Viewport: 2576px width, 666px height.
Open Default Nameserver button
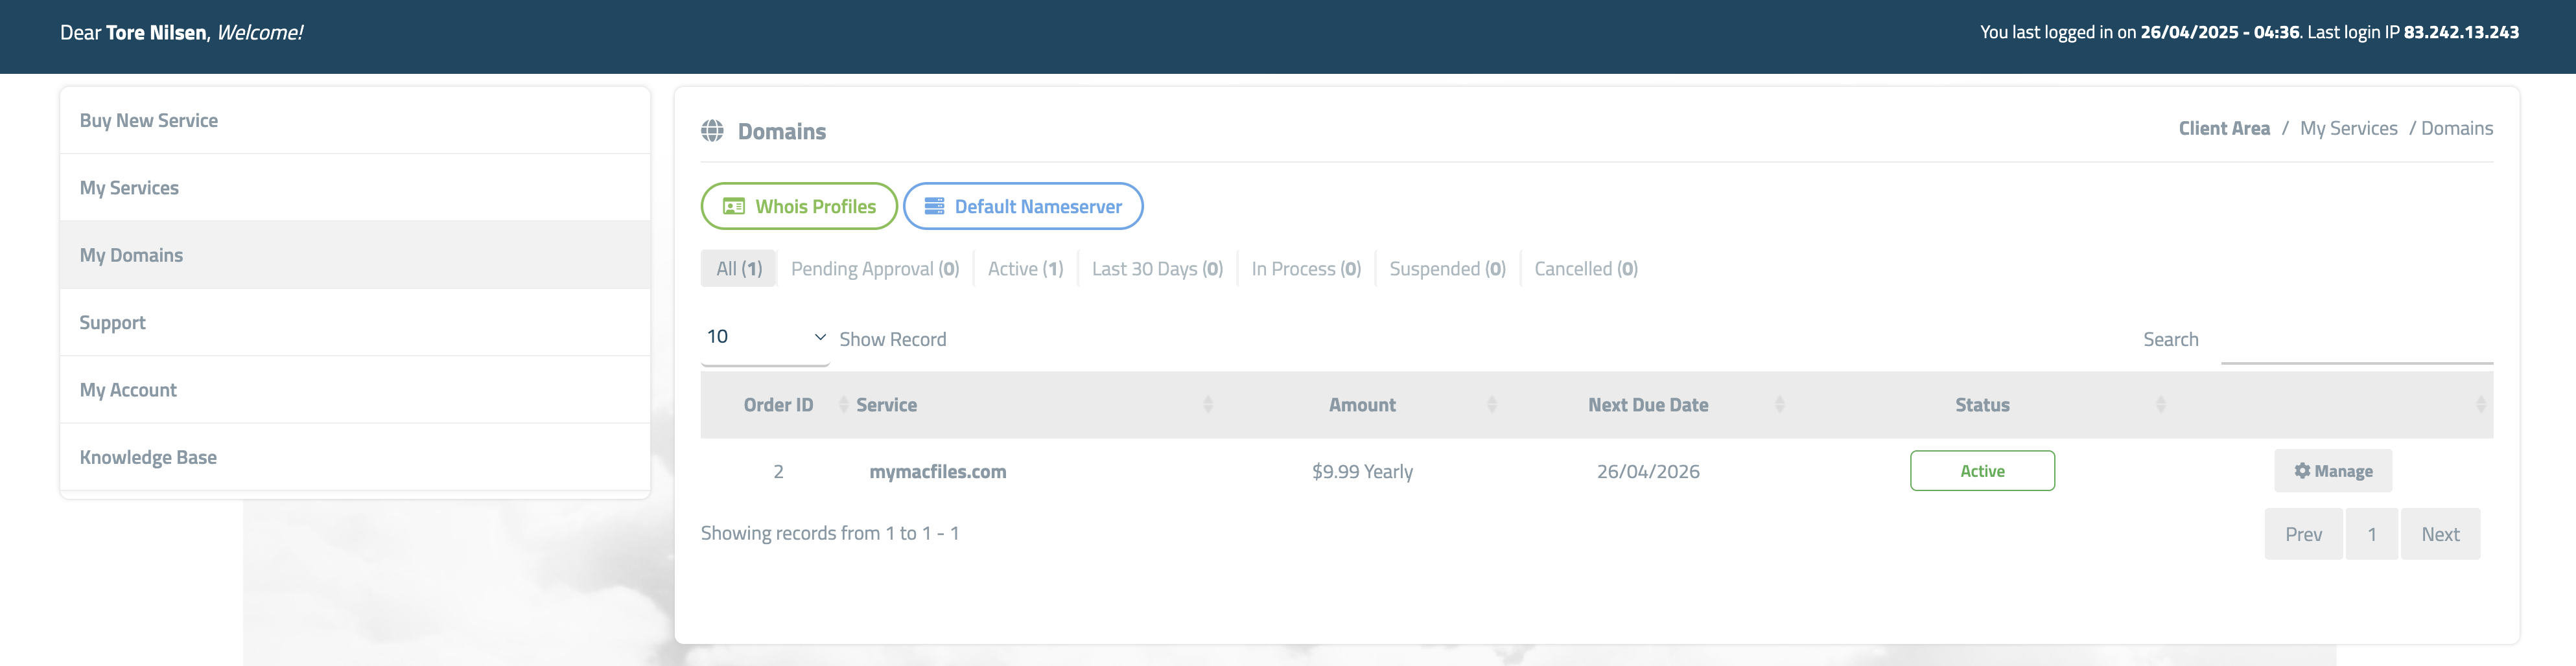[x=1023, y=206]
